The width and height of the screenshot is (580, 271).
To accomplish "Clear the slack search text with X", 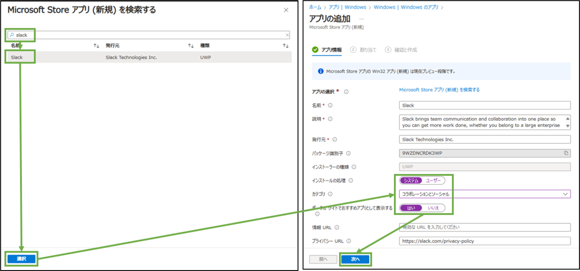I will [288, 35].
